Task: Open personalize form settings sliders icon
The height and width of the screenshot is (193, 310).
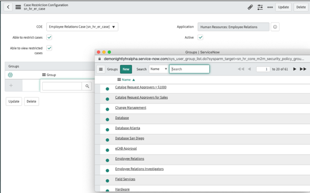Action: tap(260, 7)
